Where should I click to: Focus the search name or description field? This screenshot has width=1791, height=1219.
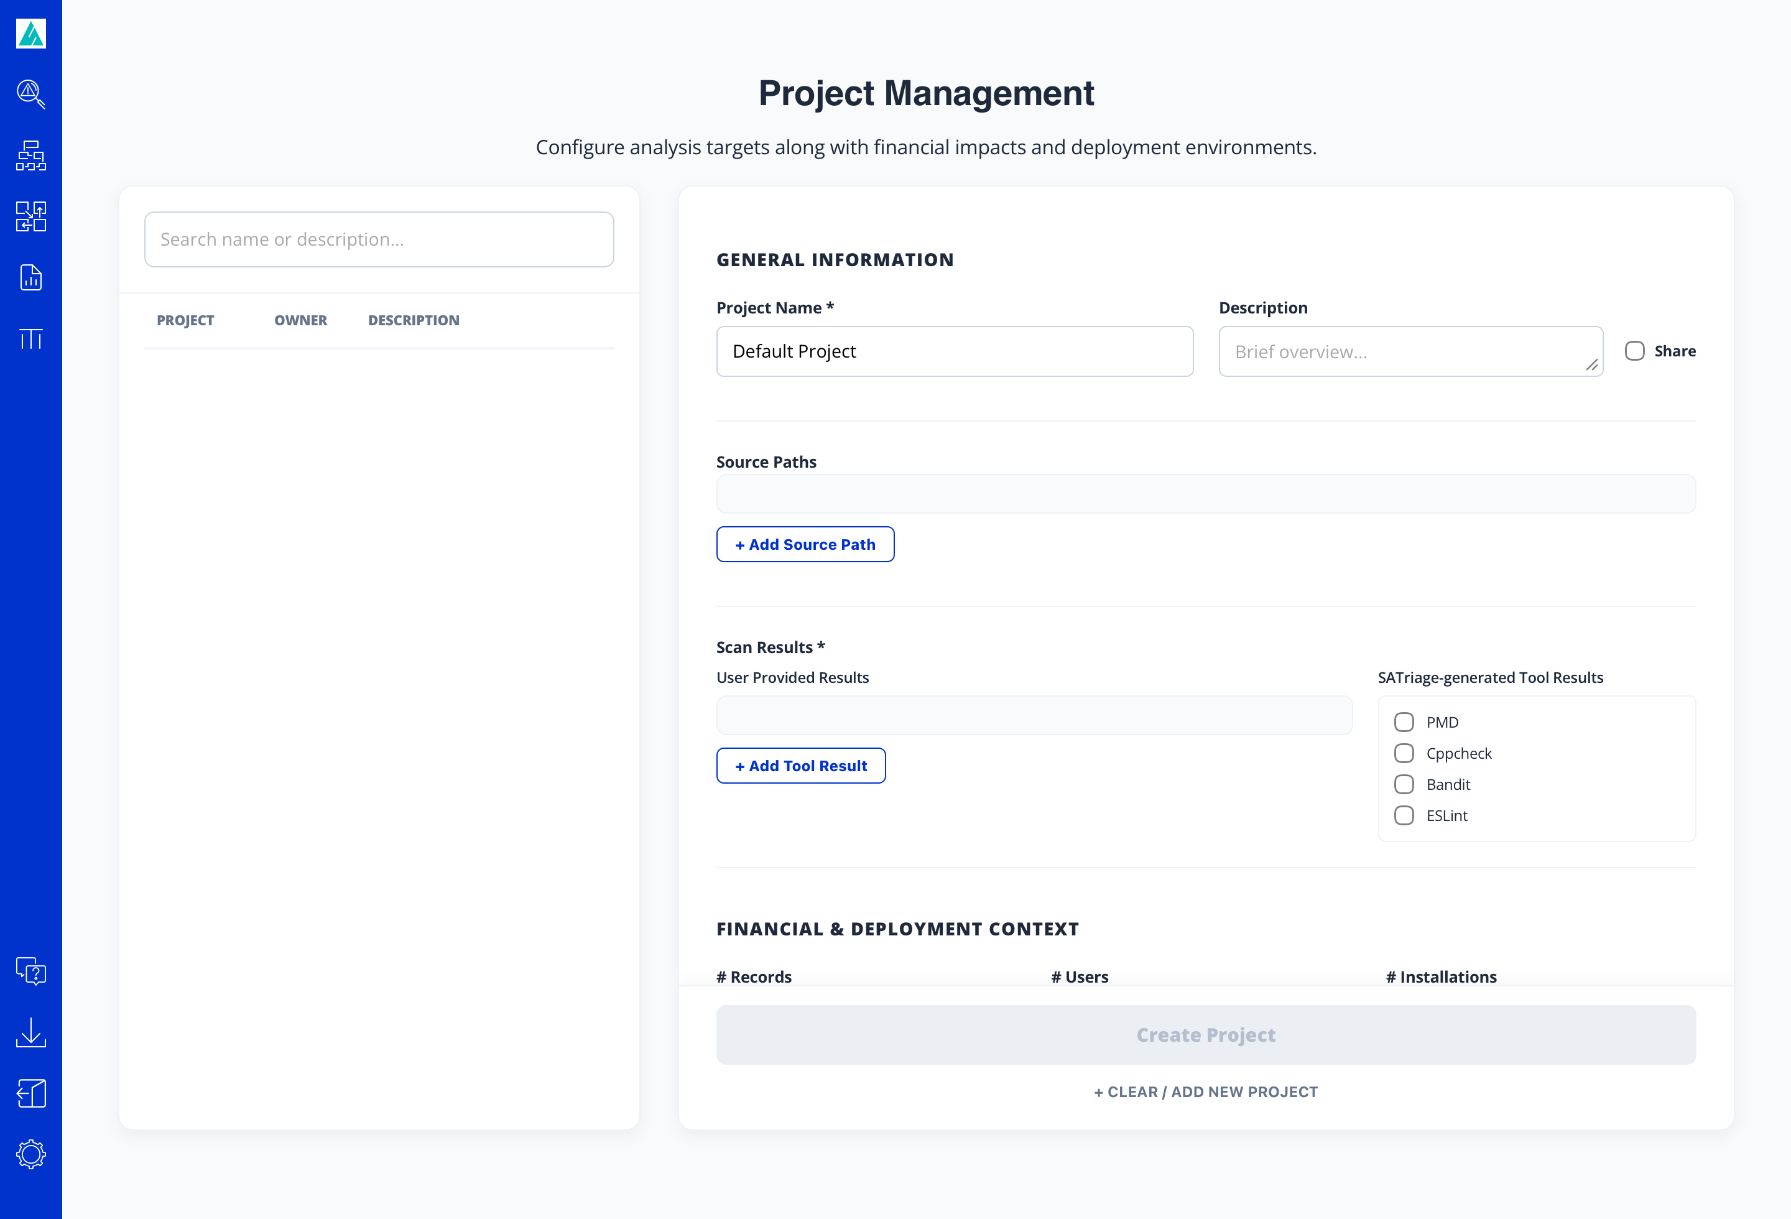pyautogui.click(x=379, y=239)
